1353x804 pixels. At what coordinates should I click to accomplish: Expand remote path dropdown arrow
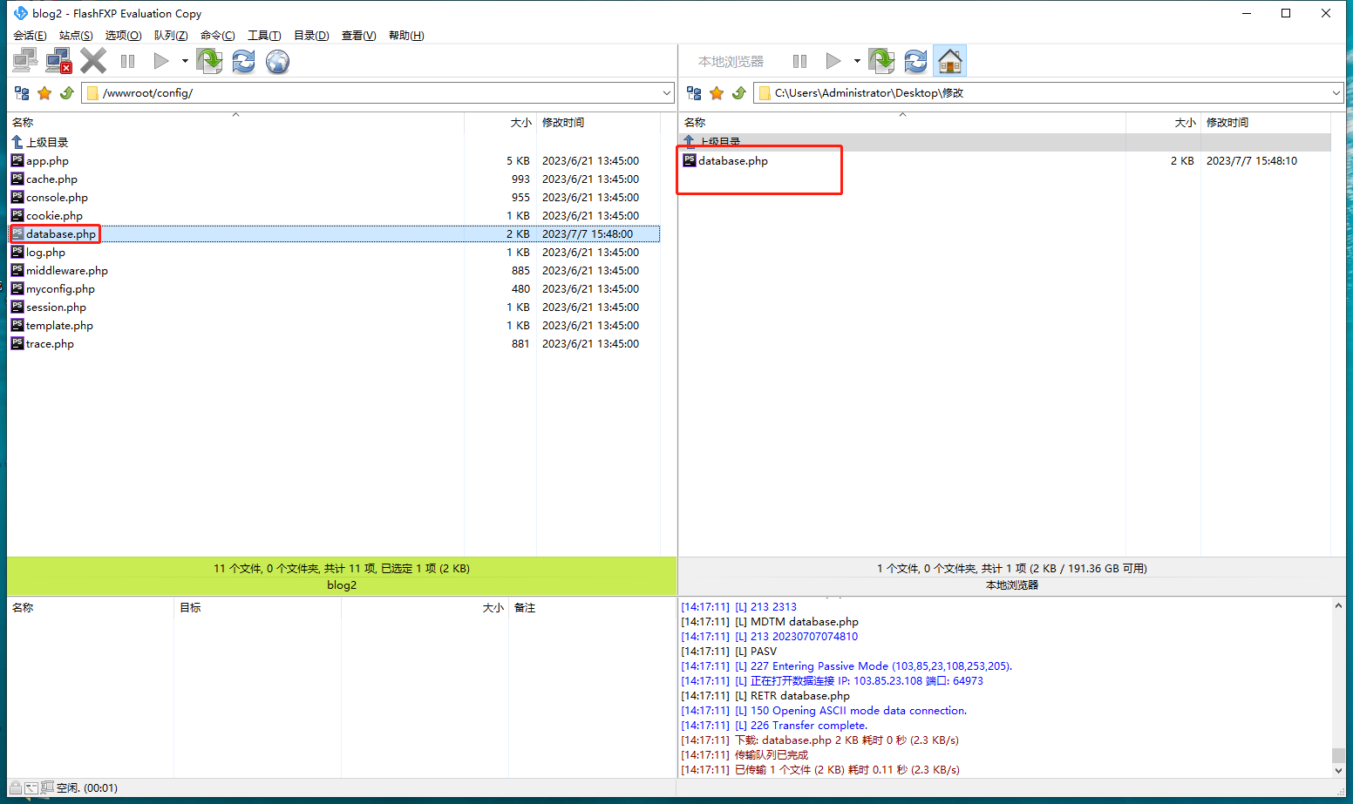click(667, 93)
